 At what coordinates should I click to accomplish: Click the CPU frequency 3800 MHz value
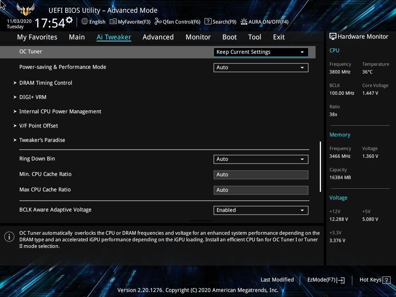(x=340, y=72)
